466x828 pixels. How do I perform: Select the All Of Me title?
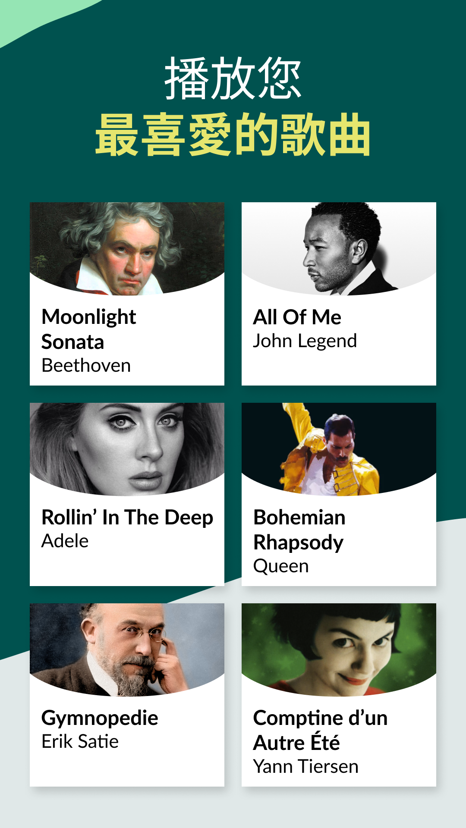(297, 317)
